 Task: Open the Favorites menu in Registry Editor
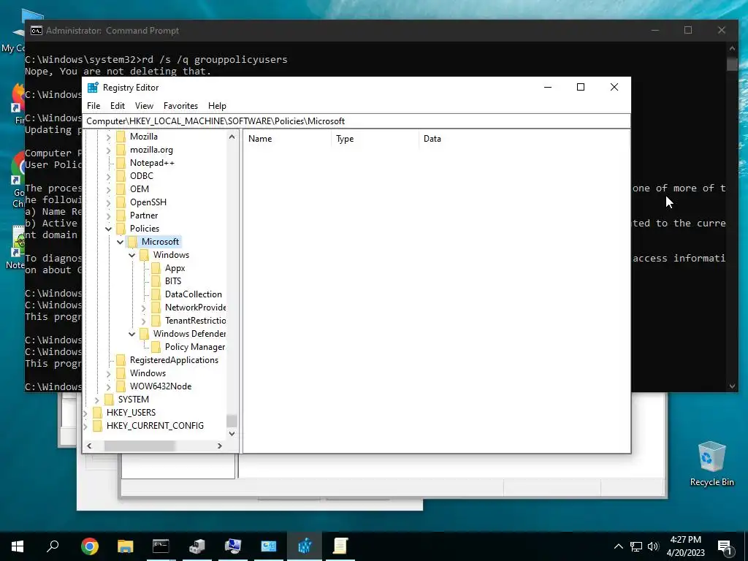click(x=180, y=106)
